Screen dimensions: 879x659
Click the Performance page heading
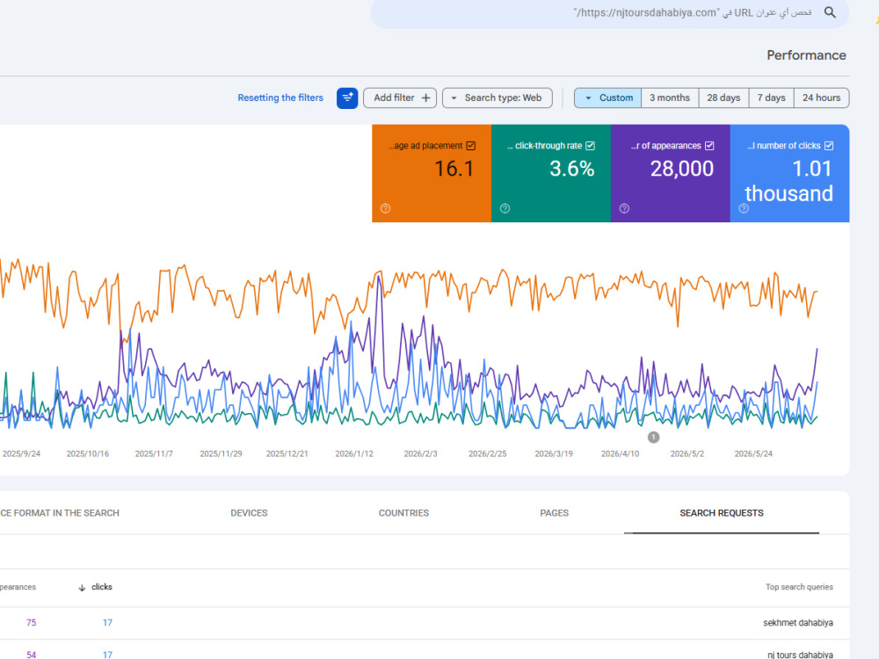[806, 55]
